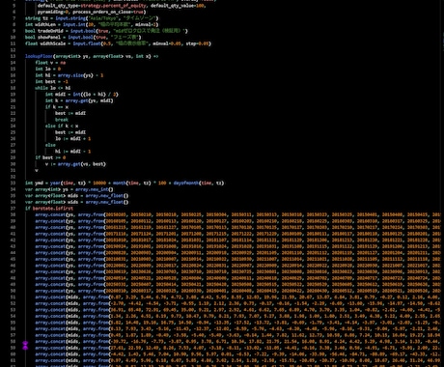The image size is (444, 367).
Task: Click the 'v := array.get(vs, best)' line
Action: (x=75, y=164)
